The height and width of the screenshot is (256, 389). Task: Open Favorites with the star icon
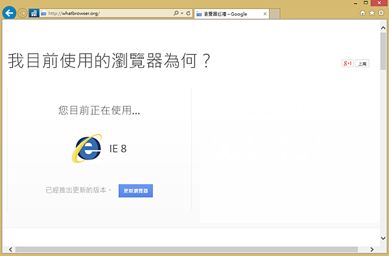tap(371, 13)
